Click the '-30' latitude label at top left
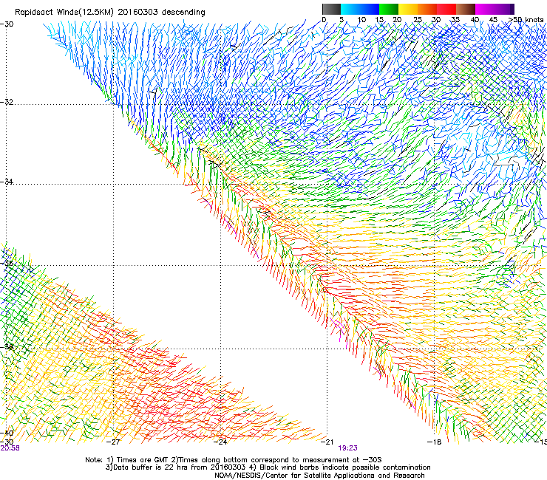This screenshot has width=547, height=480. point(7,24)
